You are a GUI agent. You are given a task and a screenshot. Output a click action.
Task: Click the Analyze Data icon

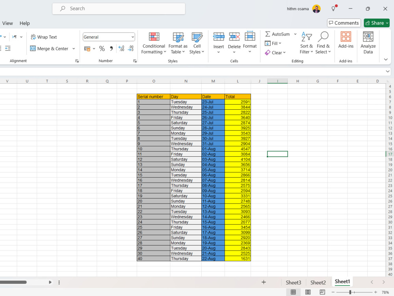[368, 37]
